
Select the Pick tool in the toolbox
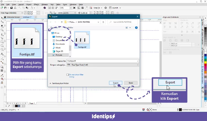[x=2, y=18]
